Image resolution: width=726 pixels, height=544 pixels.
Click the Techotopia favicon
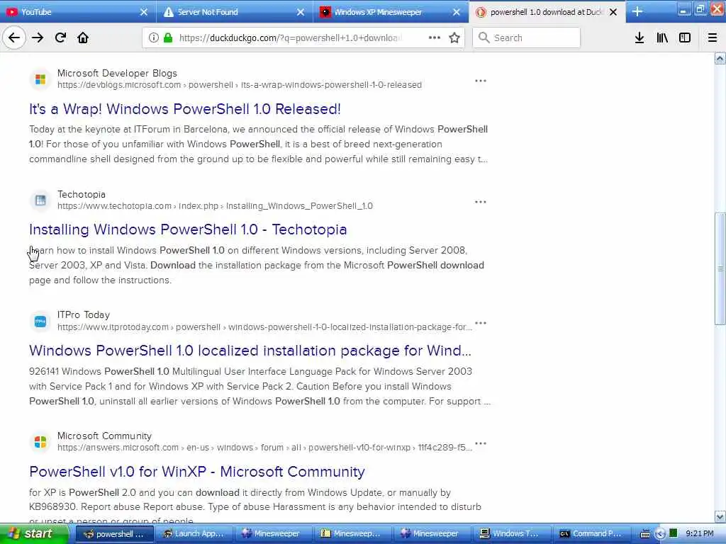click(x=40, y=200)
